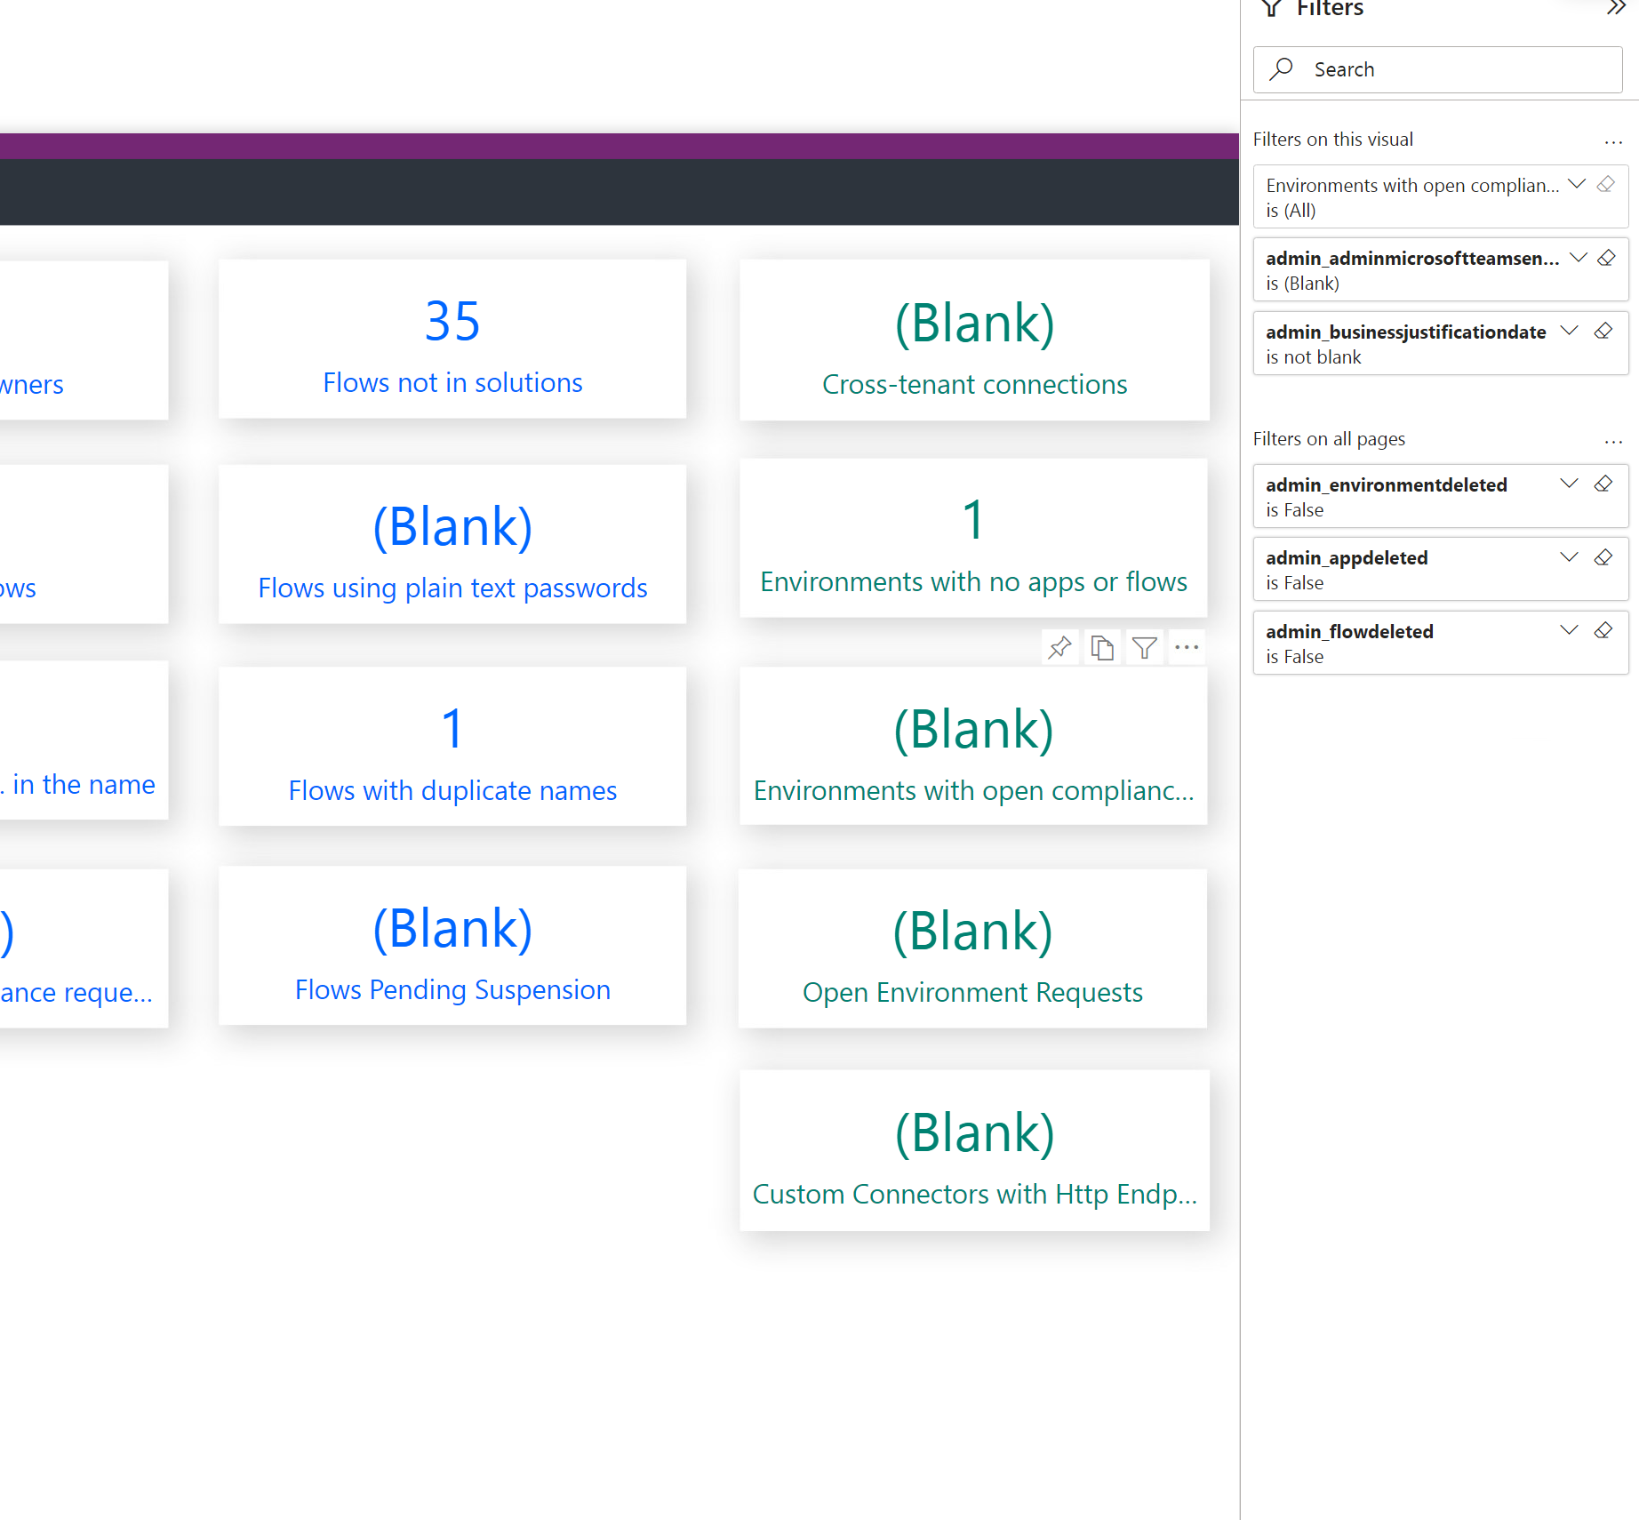
Task: Expand the admin_businessjustificationdate filter card
Action: tap(1568, 331)
